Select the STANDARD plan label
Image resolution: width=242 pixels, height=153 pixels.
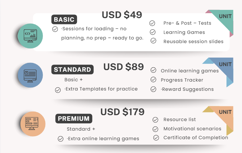72,69
